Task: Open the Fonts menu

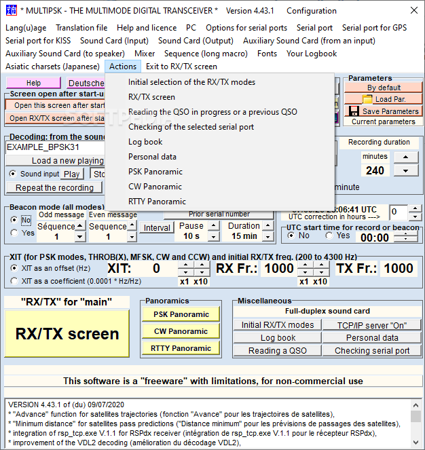Action: (x=267, y=54)
